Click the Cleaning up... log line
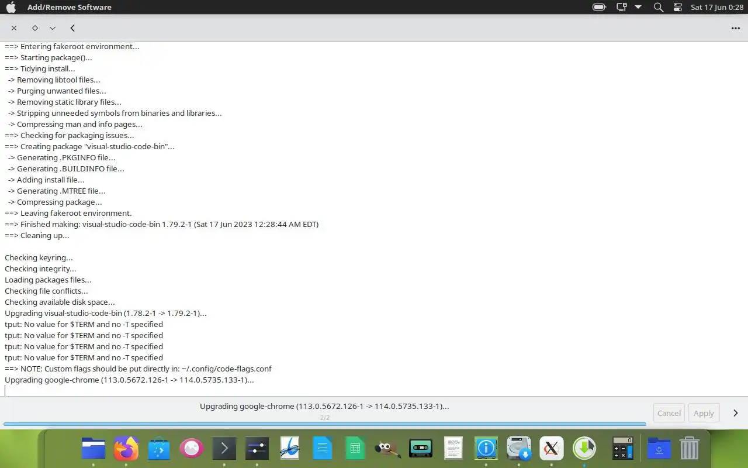This screenshot has height=468, width=748. pyautogui.click(x=37, y=235)
